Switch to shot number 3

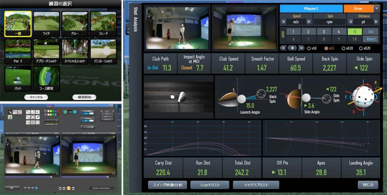pos(324,32)
